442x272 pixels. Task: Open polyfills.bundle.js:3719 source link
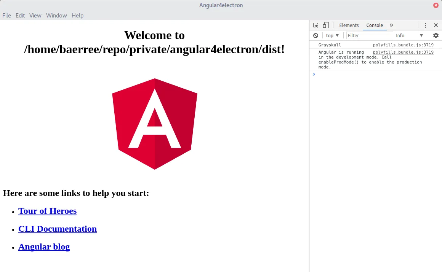[x=403, y=45]
